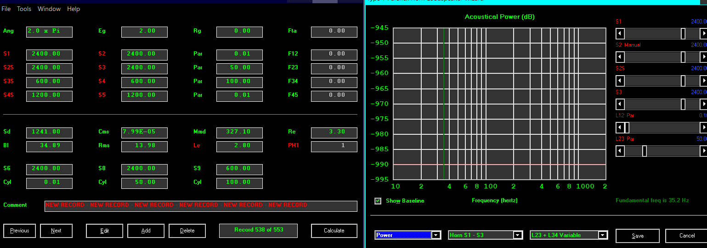Click the Comment field with NEW RECORD text
Screen dimensions: 707x248
(201, 206)
